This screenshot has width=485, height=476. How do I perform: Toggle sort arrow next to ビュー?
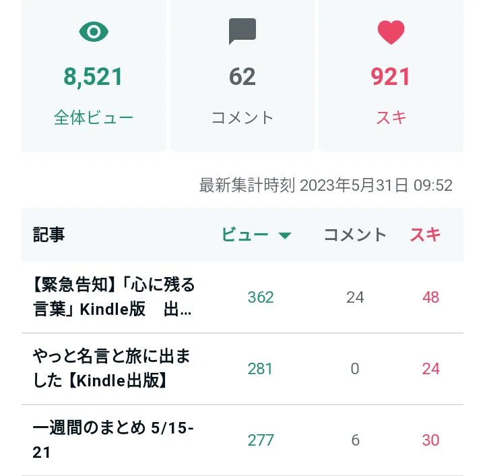284,236
